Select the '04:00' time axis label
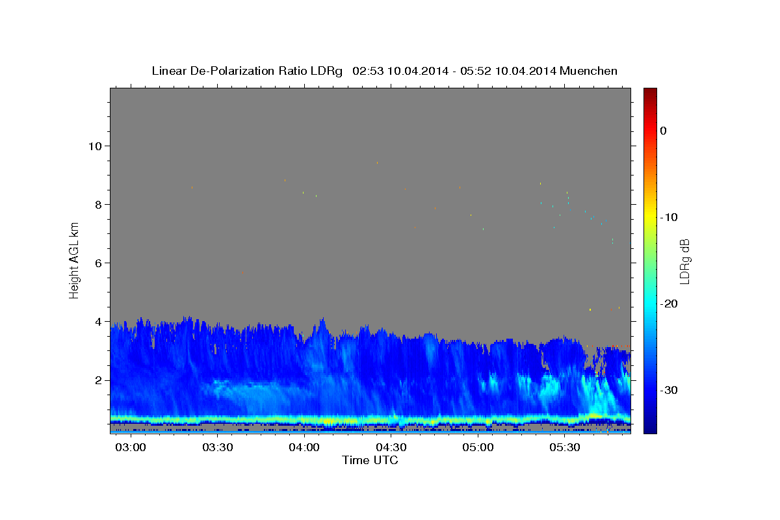The height and width of the screenshot is (520, 780). [304, 448]
